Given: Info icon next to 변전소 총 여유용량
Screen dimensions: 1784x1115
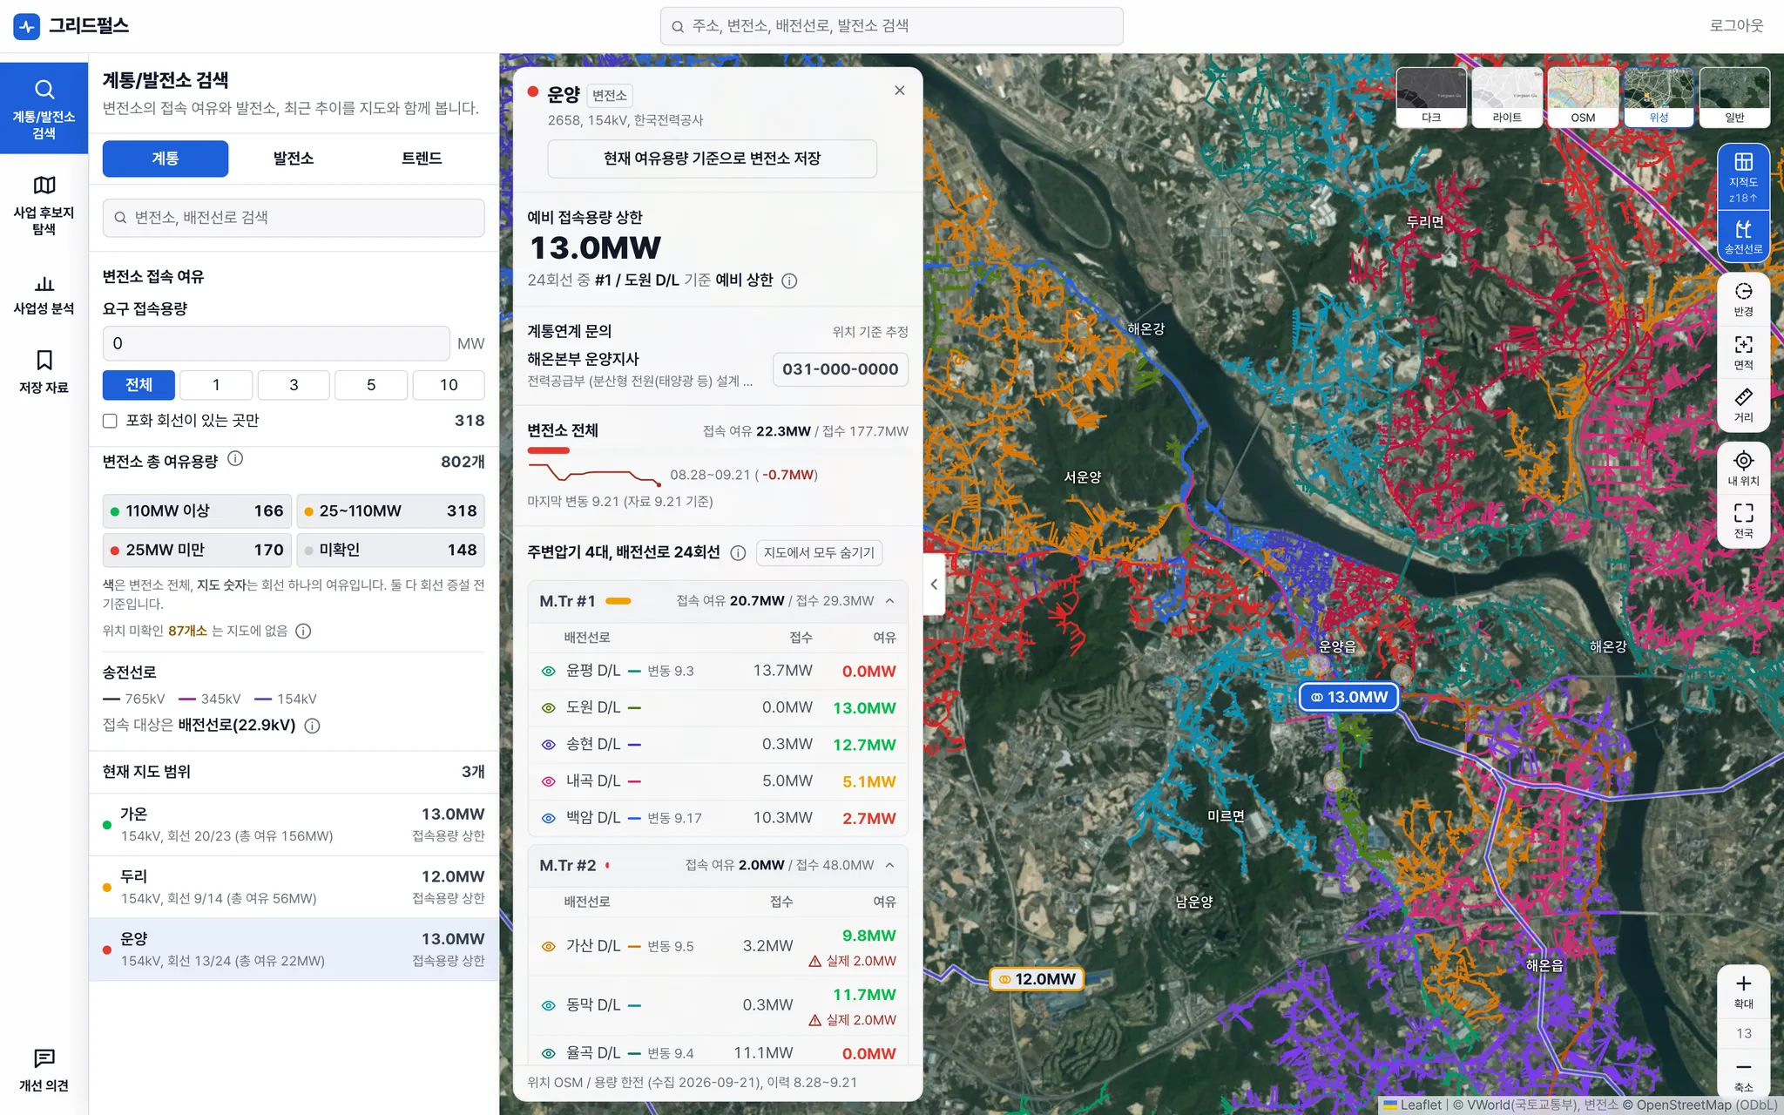Looking at the screenshot, I should (235, 458).
